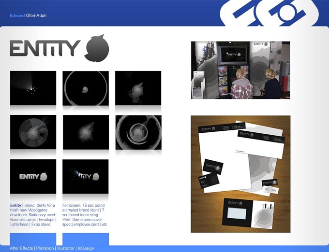
Task: Open the top-row frame with the flaring swirl shape
Action: click(x=138, y=88)
